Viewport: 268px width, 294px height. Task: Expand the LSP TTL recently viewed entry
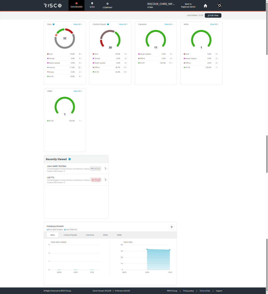point(105,179)
